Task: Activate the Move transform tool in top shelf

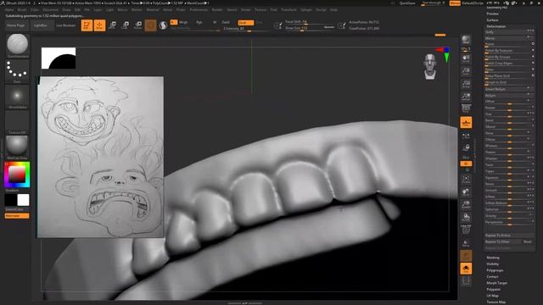Action: coord(113,25)
